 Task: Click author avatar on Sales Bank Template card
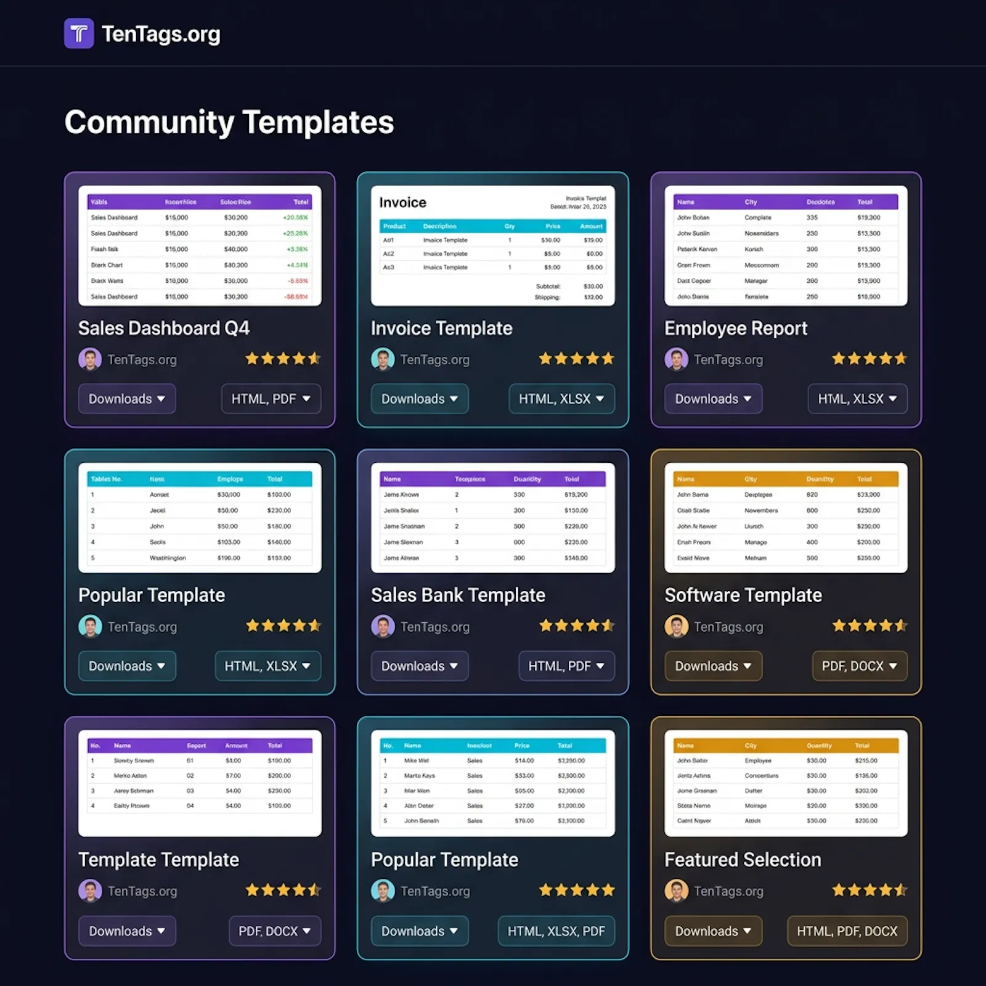click(383, 627)
